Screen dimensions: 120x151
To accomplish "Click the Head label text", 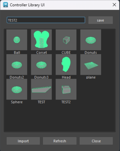I will [66, 77].
